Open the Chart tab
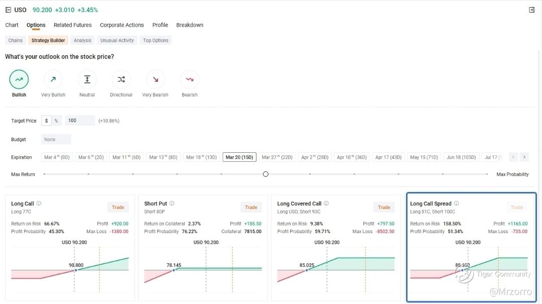The image size is (542, 304). (12, 25)
